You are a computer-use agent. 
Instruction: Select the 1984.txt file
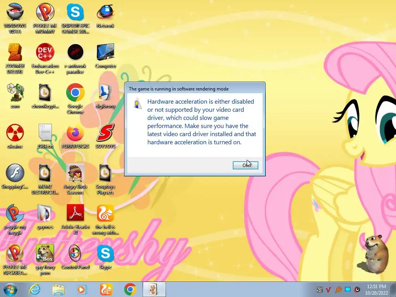[x=45, y=136]
